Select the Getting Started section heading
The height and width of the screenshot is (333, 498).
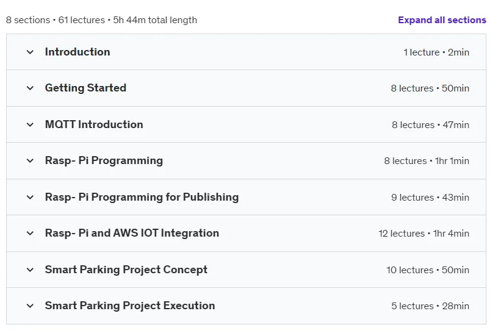[x=85, y=88]
